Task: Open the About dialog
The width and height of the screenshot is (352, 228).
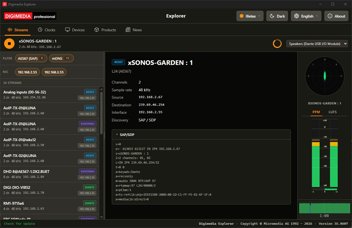Action: click(336, 16)
